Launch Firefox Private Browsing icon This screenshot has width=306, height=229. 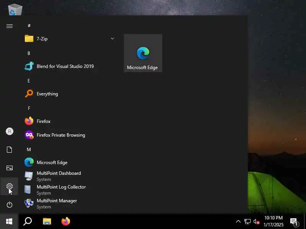(x=29, y=135)
